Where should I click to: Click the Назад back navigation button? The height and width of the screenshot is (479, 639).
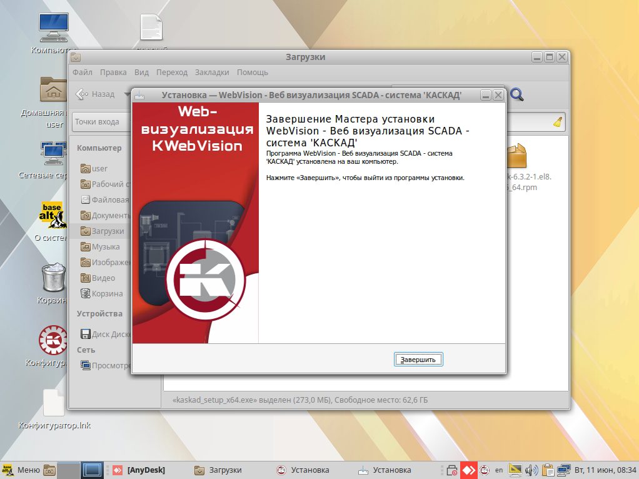tap(96, 94)
